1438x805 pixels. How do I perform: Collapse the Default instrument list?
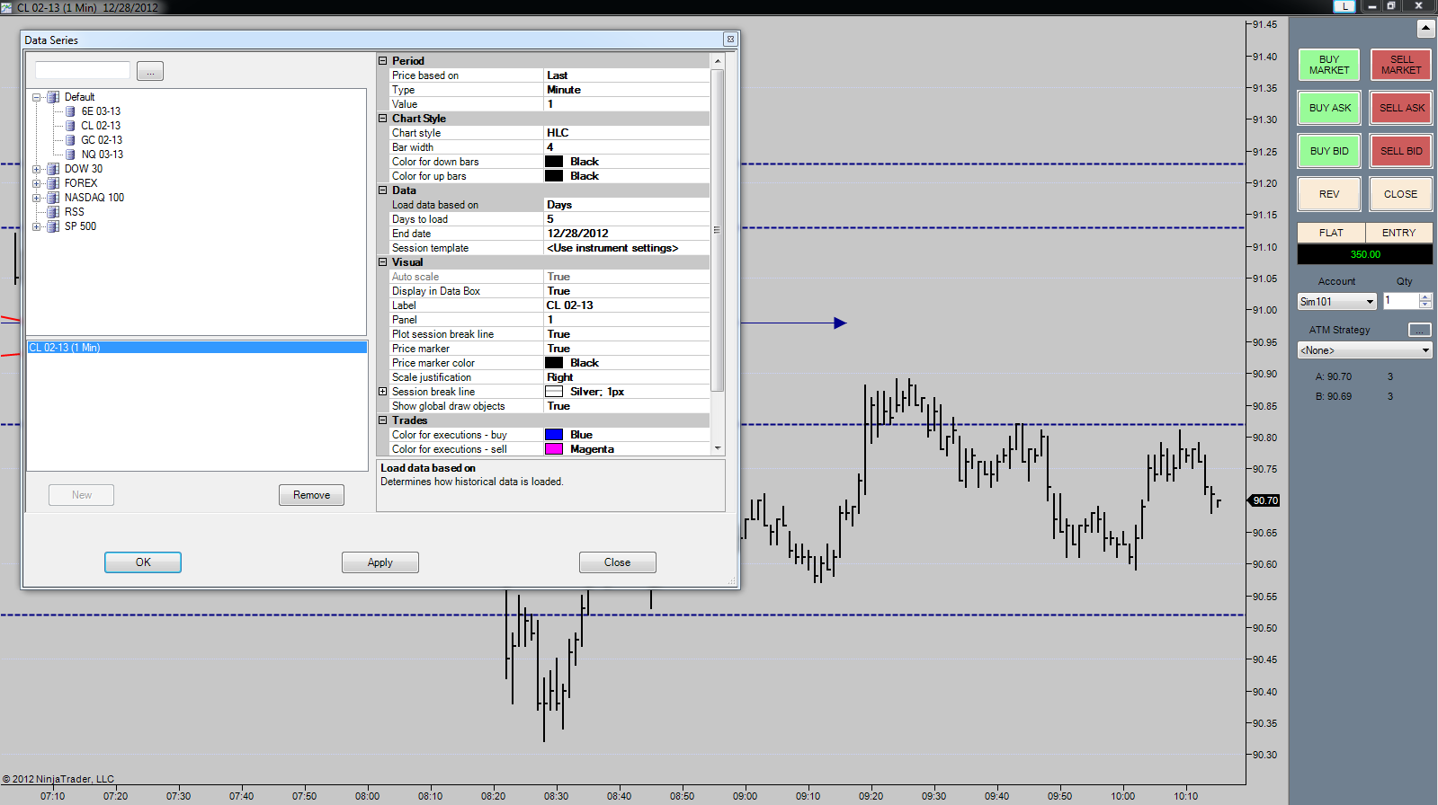pyautogui.click(x=37, y=97)
